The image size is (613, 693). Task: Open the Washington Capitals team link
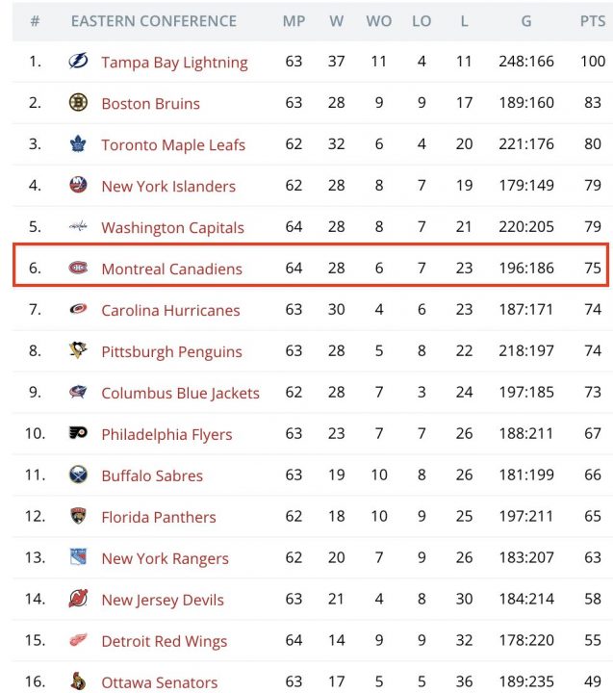pos(172,228)
